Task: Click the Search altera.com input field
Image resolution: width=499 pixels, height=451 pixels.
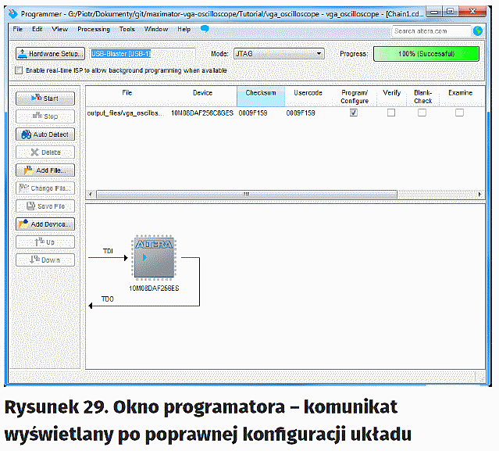Action: pyautogui.click(x=431, y=31)
